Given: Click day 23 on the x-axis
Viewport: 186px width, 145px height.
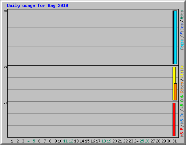Looking at the screenshot, I should tap(131, 141).
